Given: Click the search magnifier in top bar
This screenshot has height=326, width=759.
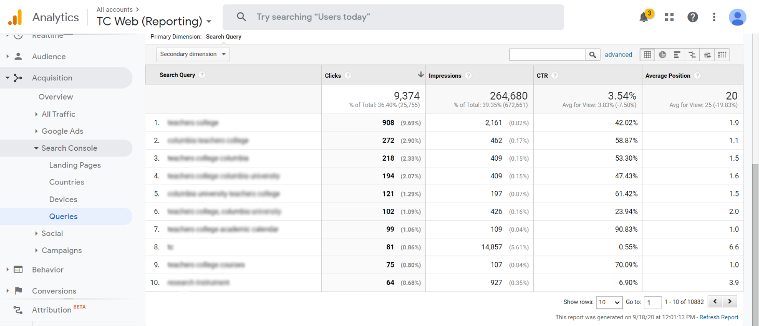Looking at the screenshot, I should coord(241,17).
